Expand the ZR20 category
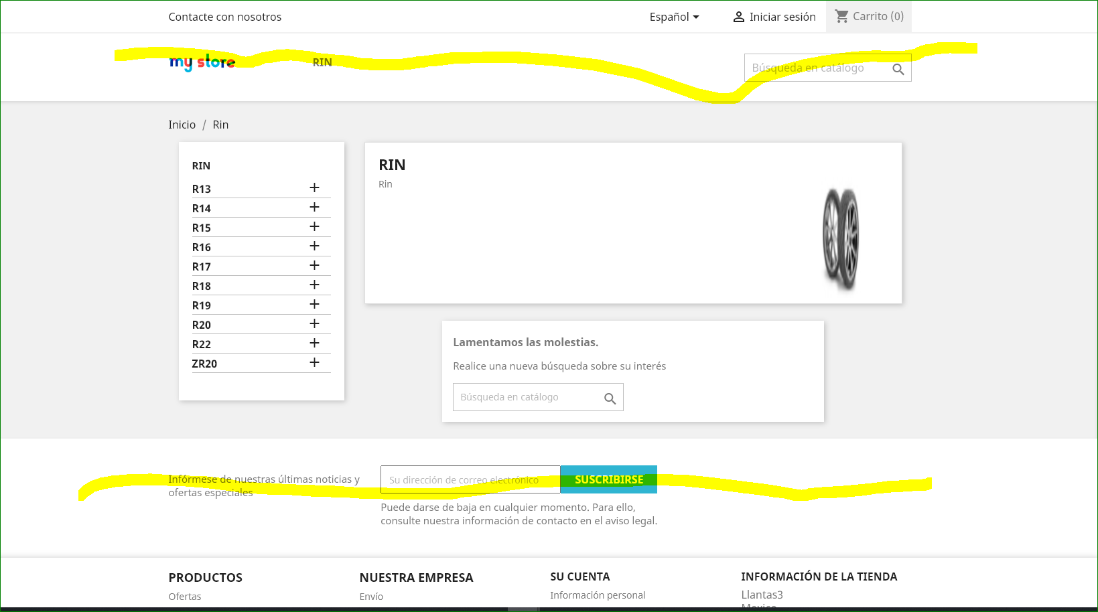 [314, 363]
